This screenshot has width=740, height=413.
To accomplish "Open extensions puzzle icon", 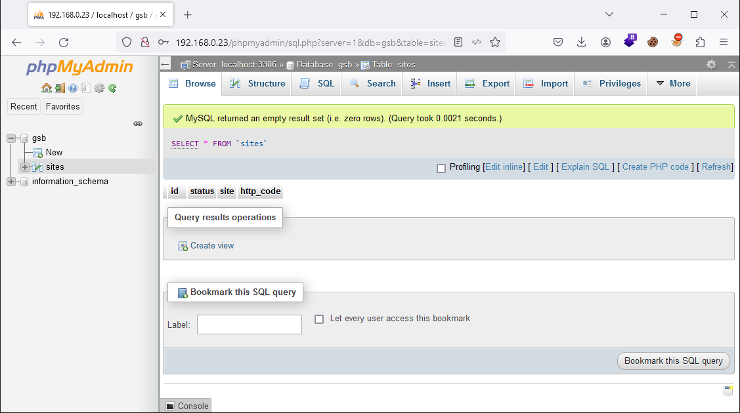I will click(x=701, y=43).
